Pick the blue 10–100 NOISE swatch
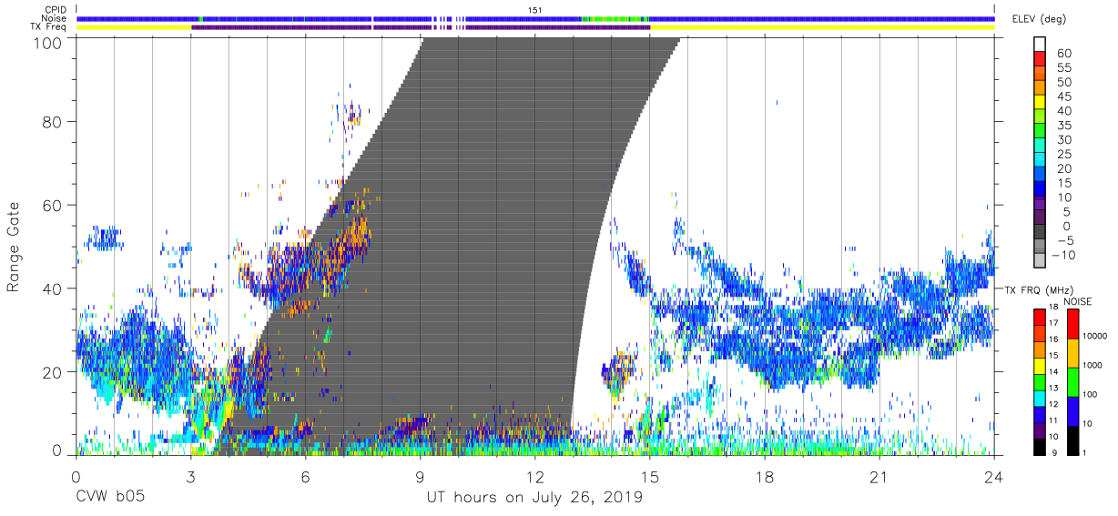 point(1072,410)
